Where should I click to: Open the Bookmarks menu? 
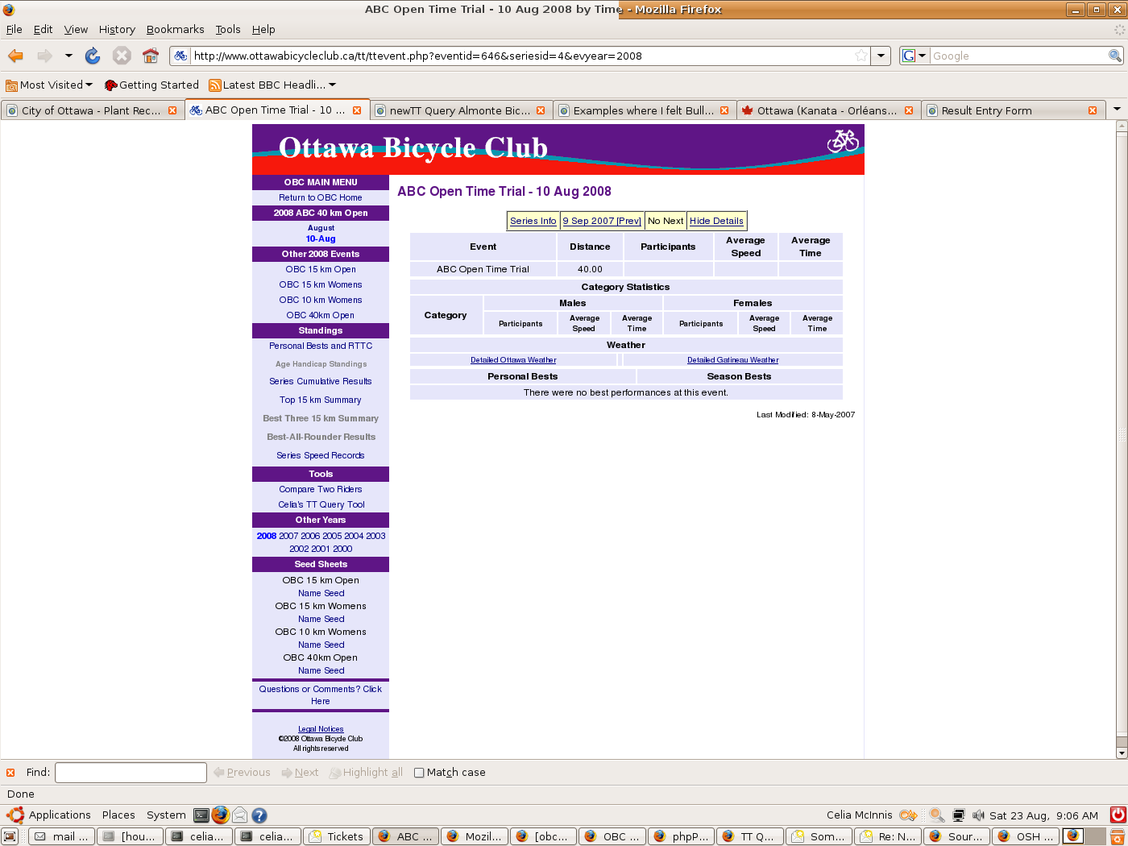[175, 29]
